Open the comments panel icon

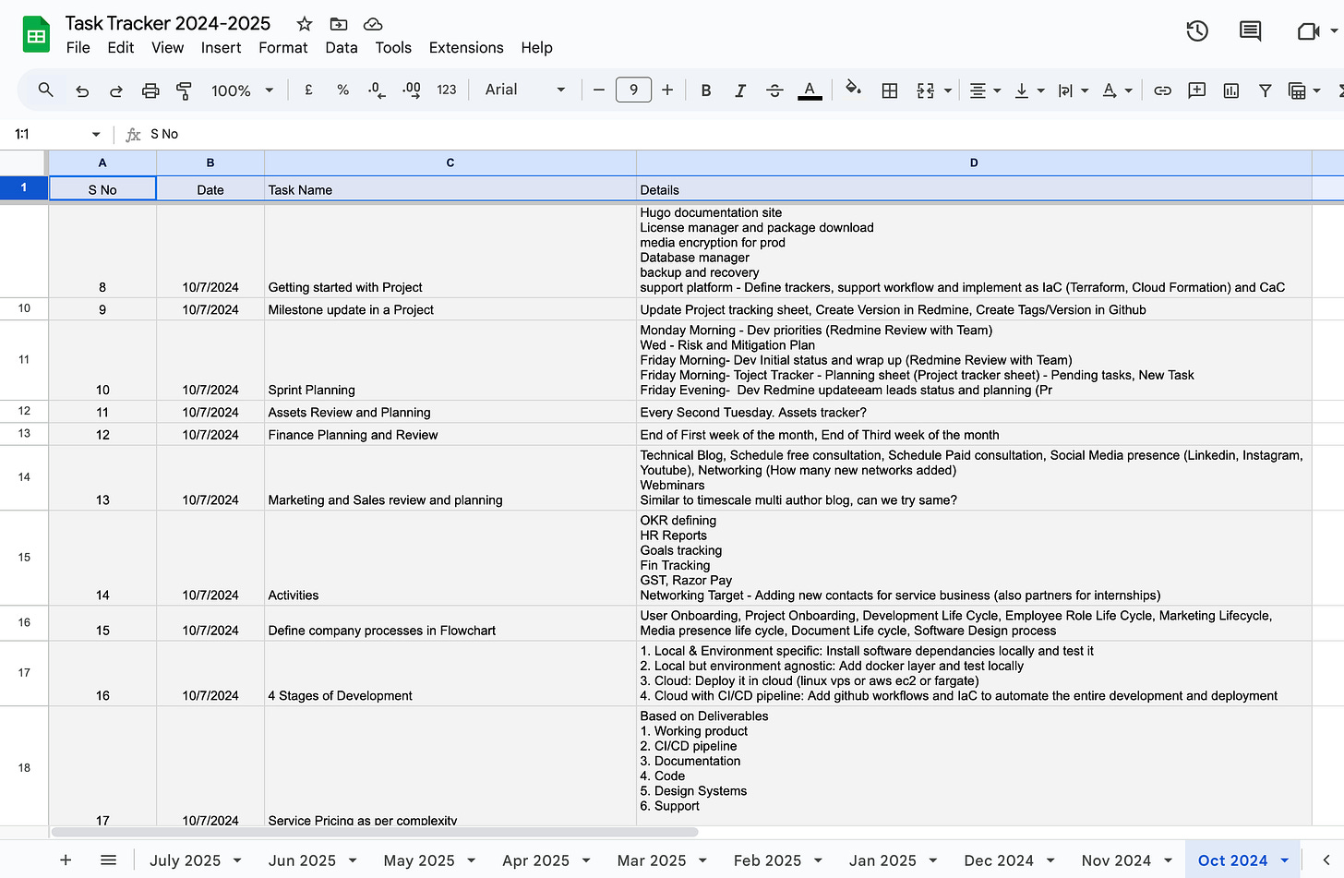point(1250,31)
